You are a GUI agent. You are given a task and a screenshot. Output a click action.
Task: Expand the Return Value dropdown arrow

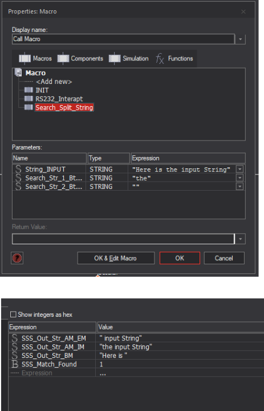tap(241, 239)
